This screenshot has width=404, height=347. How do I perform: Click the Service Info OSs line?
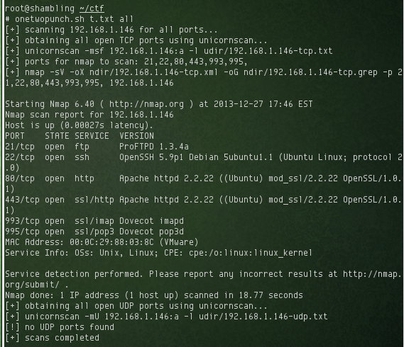tap(159, 253)
